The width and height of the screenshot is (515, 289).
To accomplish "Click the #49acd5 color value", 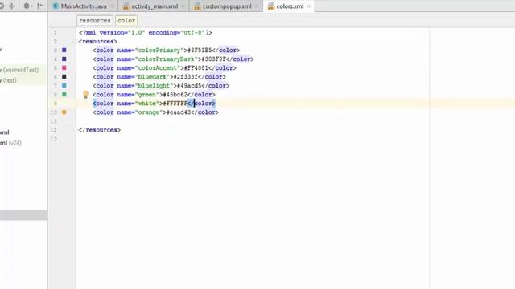I will [x=189, y=86].
